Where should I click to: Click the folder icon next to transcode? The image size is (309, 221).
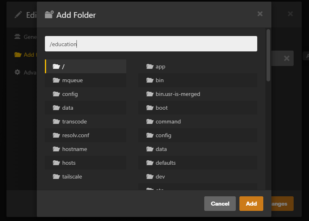(x=56, y=122)
